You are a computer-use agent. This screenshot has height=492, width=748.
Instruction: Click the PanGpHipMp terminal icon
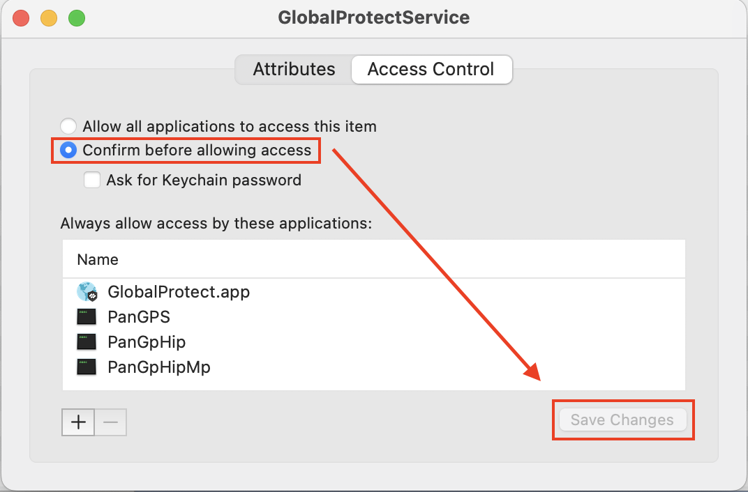tap(87, 367)
